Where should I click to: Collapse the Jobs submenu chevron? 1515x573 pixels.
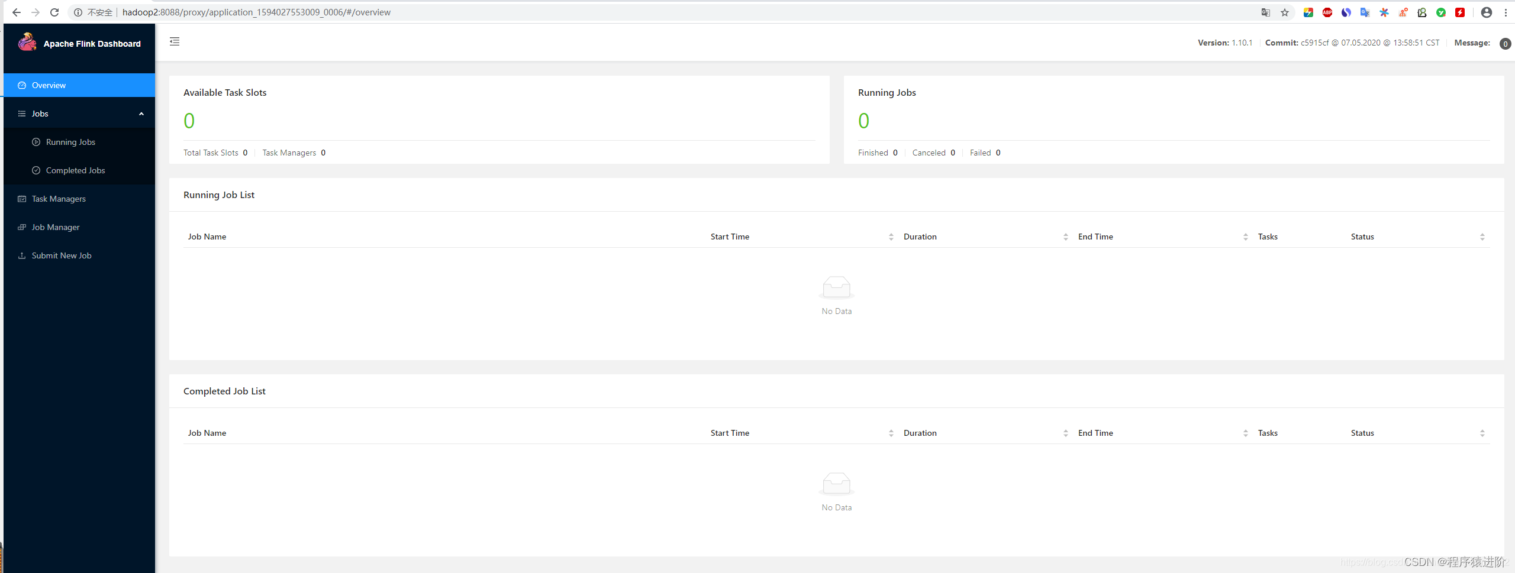[141, 114]
